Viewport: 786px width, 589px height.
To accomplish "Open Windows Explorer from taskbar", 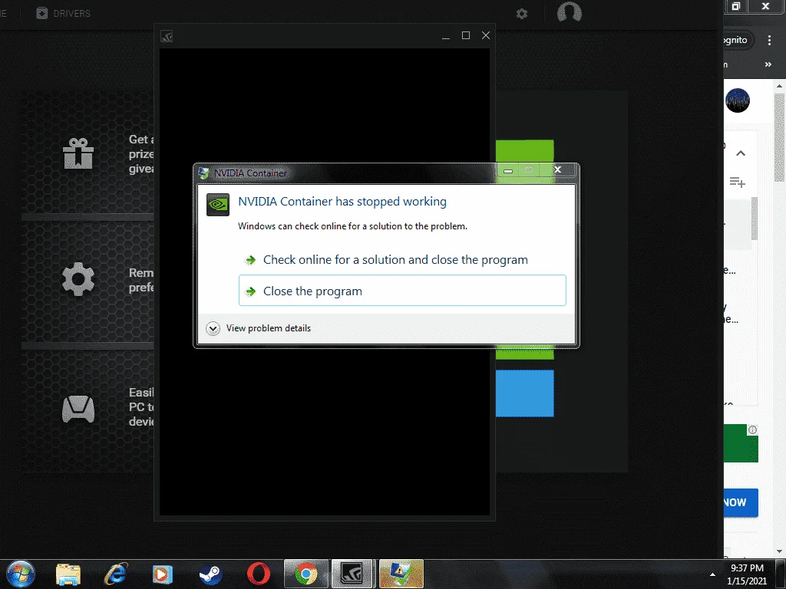I will click(x=68, y=574).
